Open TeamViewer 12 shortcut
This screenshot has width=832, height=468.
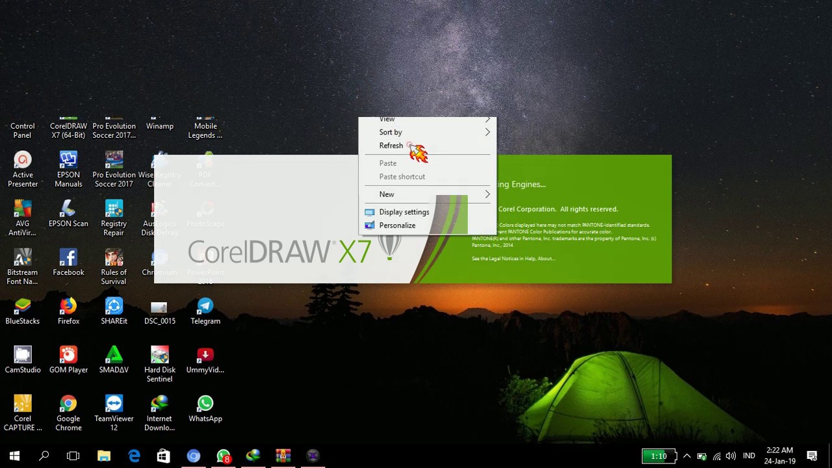click(114, 413)
